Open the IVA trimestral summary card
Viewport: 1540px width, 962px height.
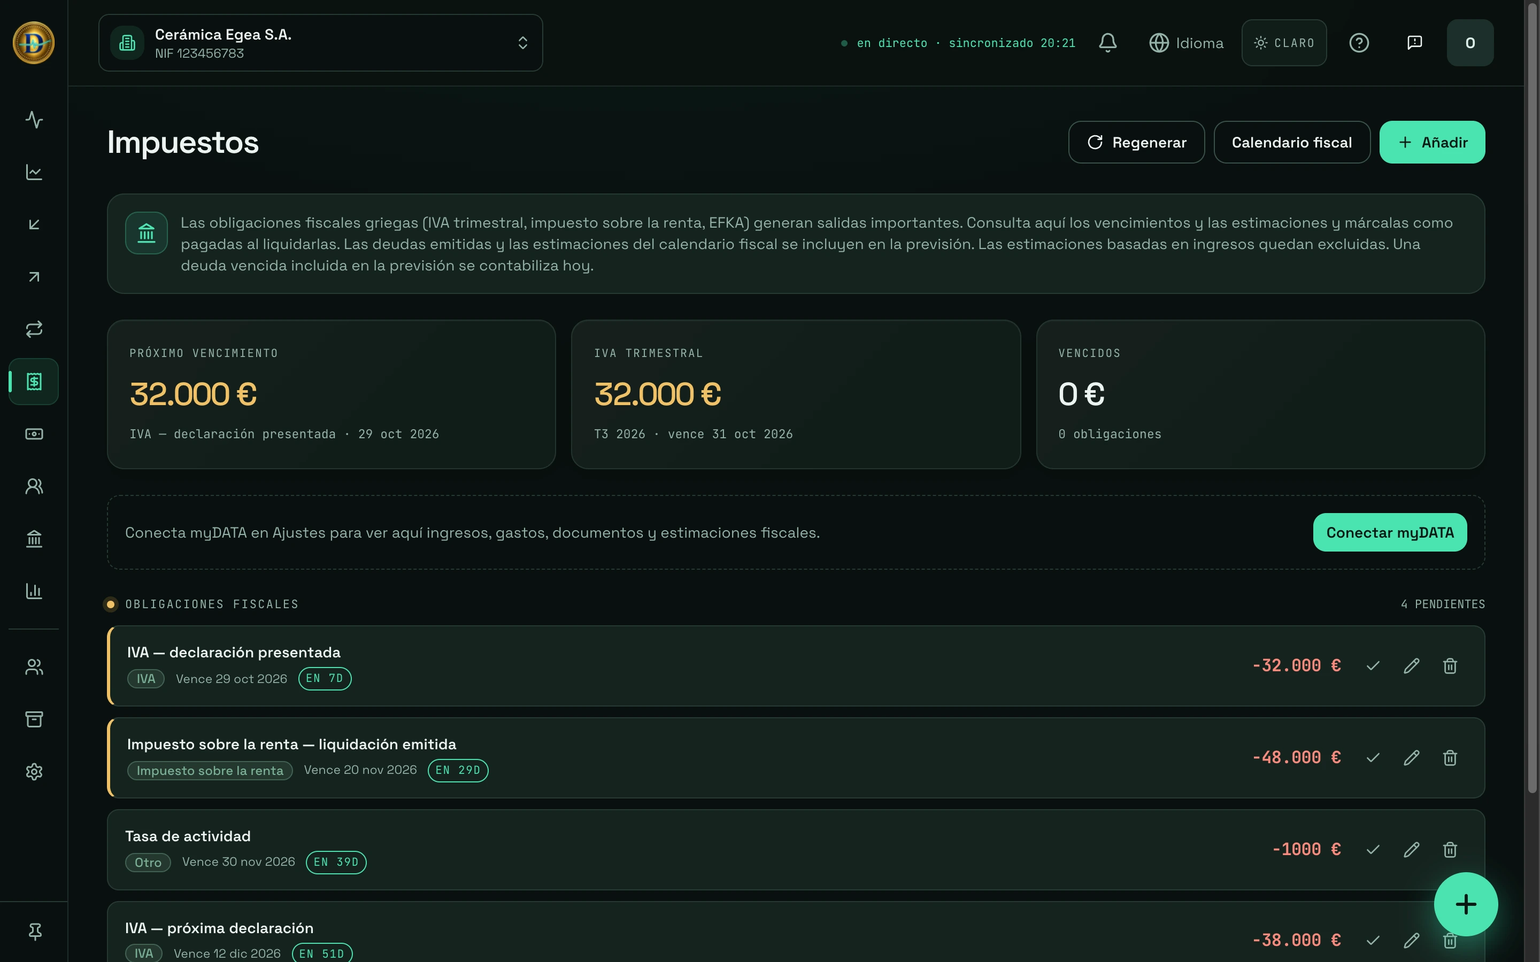796,394
